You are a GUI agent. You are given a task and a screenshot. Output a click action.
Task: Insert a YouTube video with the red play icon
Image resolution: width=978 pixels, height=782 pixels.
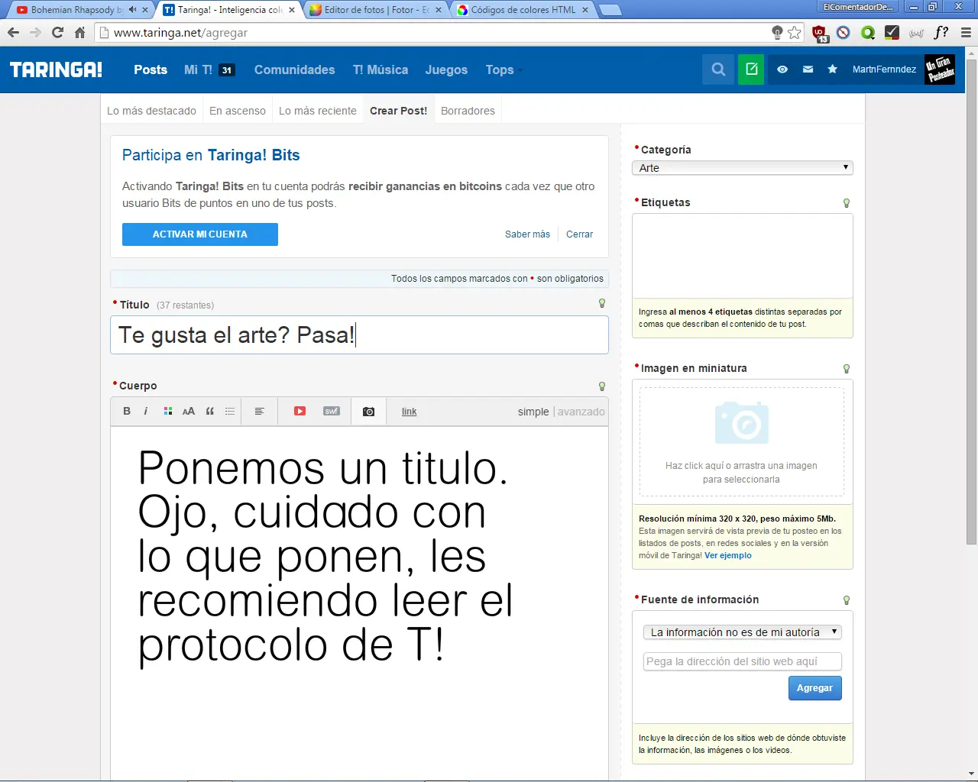coord(300,411)
